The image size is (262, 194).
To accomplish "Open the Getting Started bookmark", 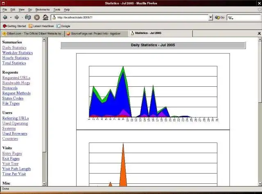I will pyautogui.click(x=14, y=26).
